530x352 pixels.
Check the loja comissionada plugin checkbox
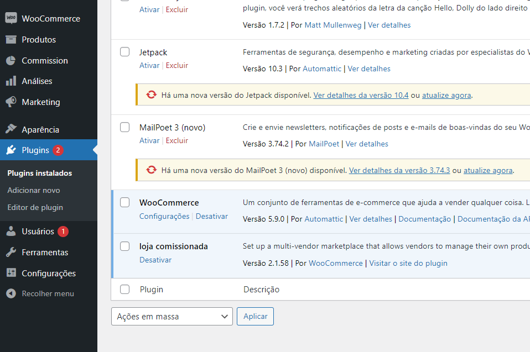click(125, 246)
